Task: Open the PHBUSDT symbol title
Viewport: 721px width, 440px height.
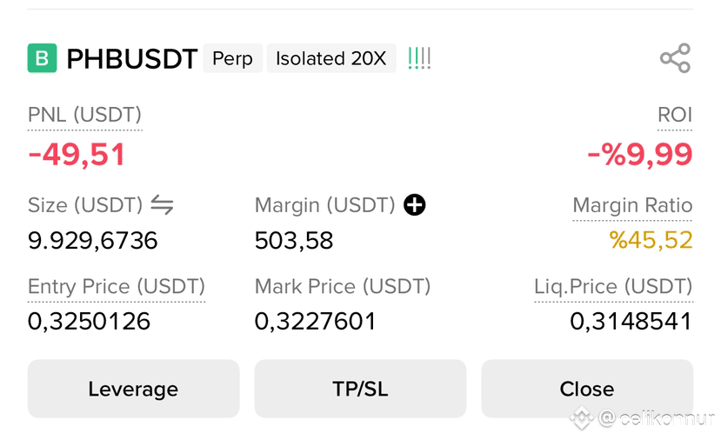Action: [x=132, y=59]
